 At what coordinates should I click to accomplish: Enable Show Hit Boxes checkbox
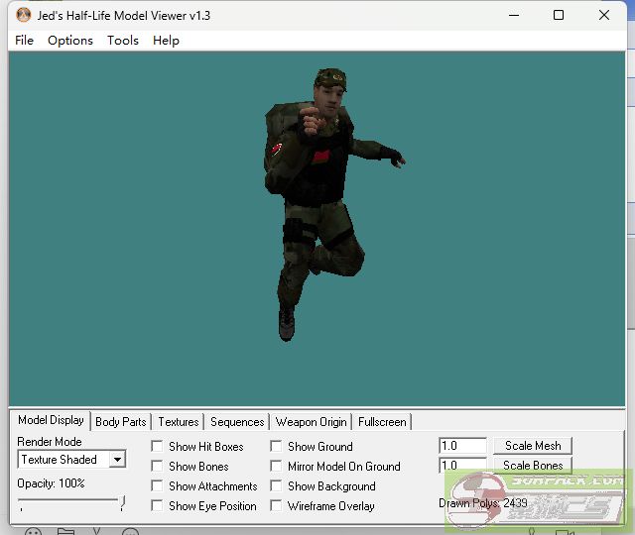point(157,447)
